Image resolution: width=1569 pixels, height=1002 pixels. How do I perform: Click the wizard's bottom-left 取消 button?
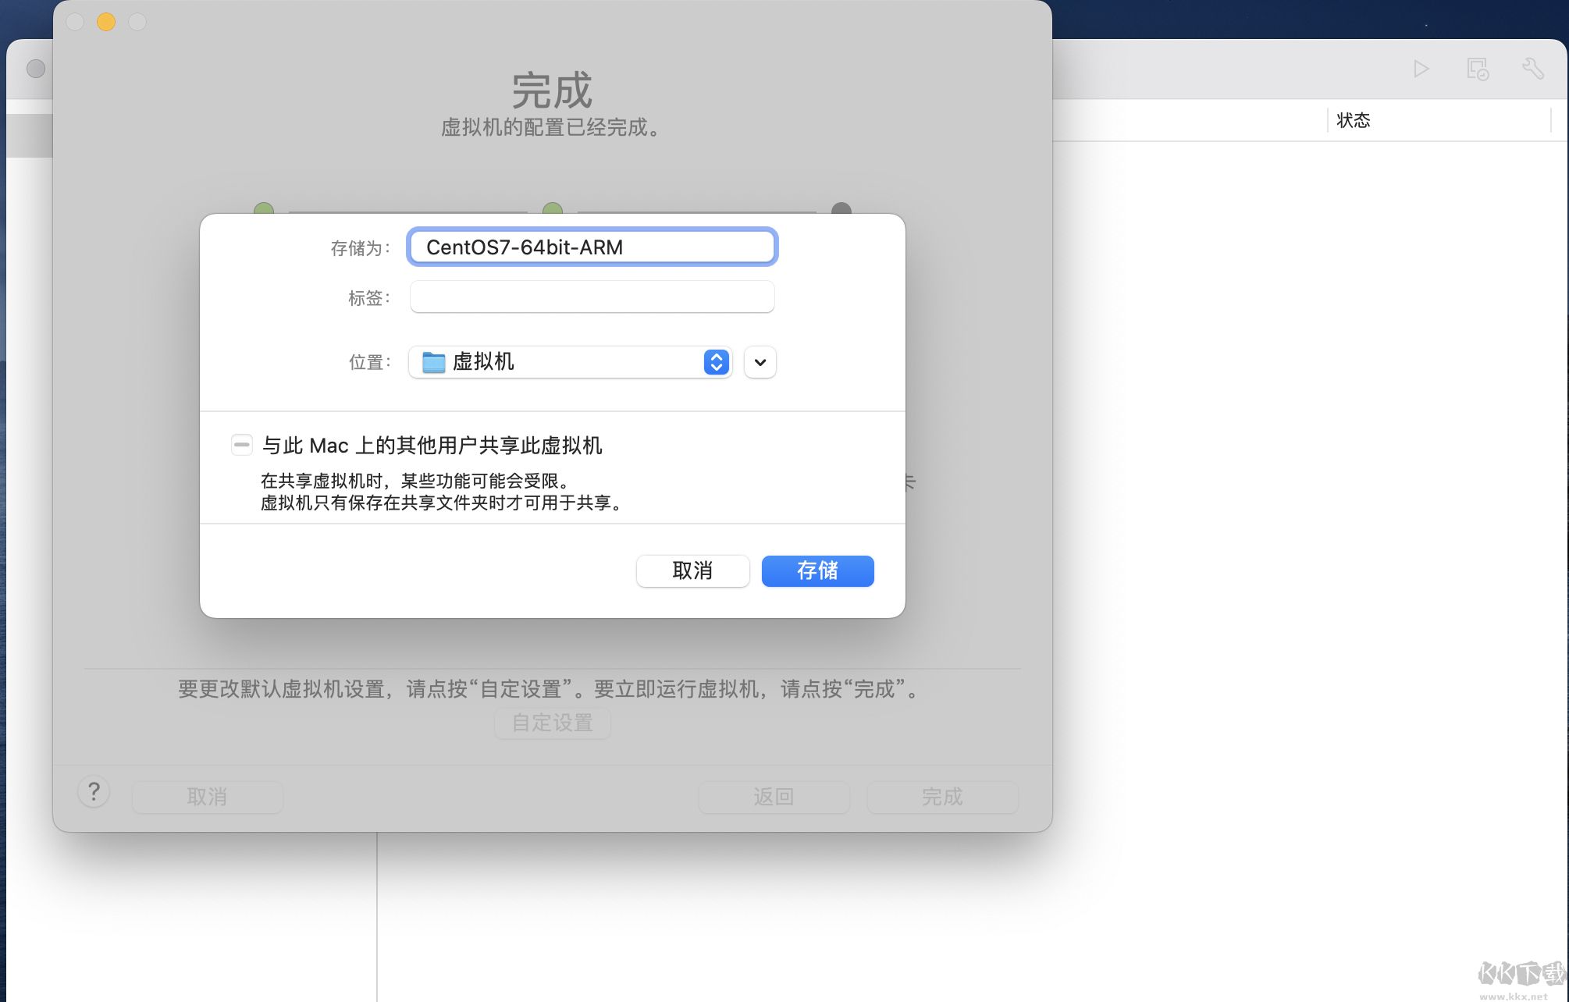tap(207, 797)
